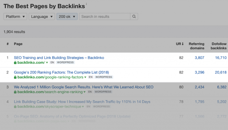Click the EN tag on google-ranking-factors row

point(91,77)
